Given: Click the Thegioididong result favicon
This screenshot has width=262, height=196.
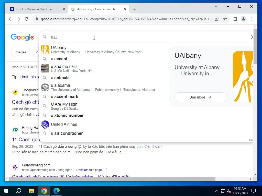Looking at the screenshot, I should coord(15,92).
